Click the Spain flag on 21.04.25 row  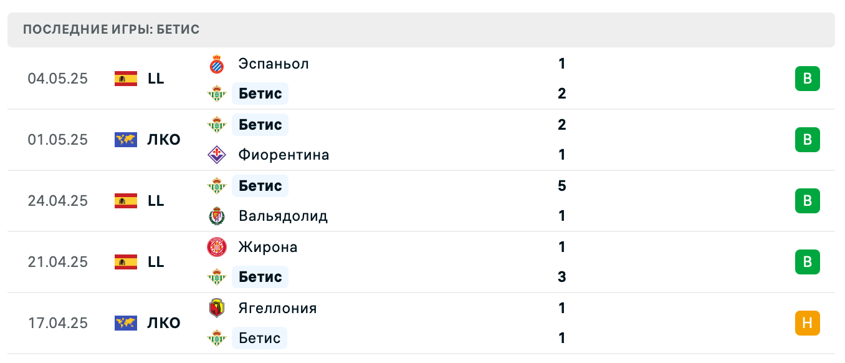126,262
